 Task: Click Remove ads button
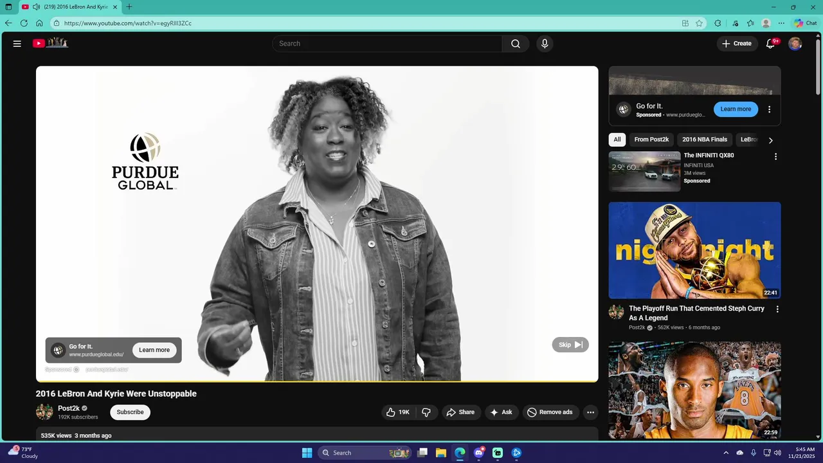point(550,412)
